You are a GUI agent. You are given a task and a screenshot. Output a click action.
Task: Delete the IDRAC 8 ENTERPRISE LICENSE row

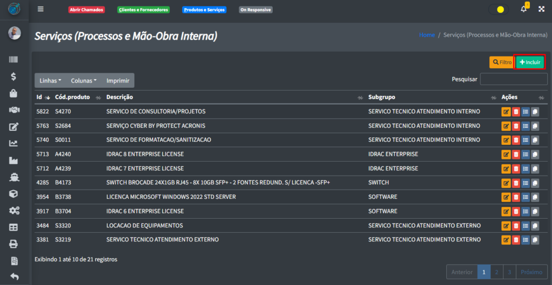(x=515, y=154)
